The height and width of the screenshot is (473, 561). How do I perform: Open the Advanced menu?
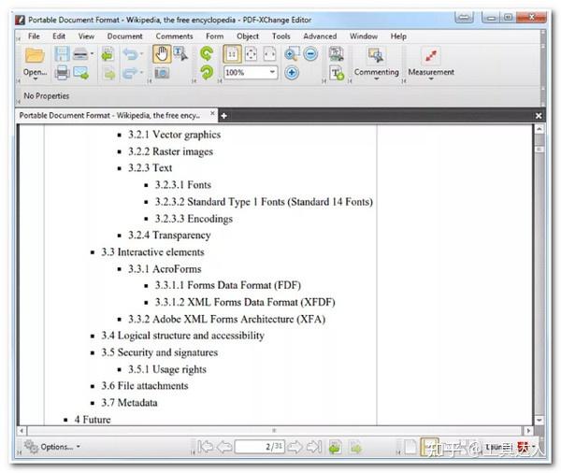(320, 36)
